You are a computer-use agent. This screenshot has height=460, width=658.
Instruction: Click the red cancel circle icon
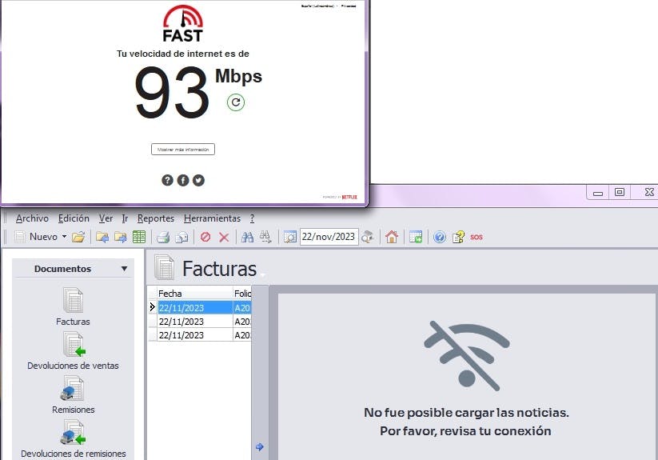pos(205,237)
